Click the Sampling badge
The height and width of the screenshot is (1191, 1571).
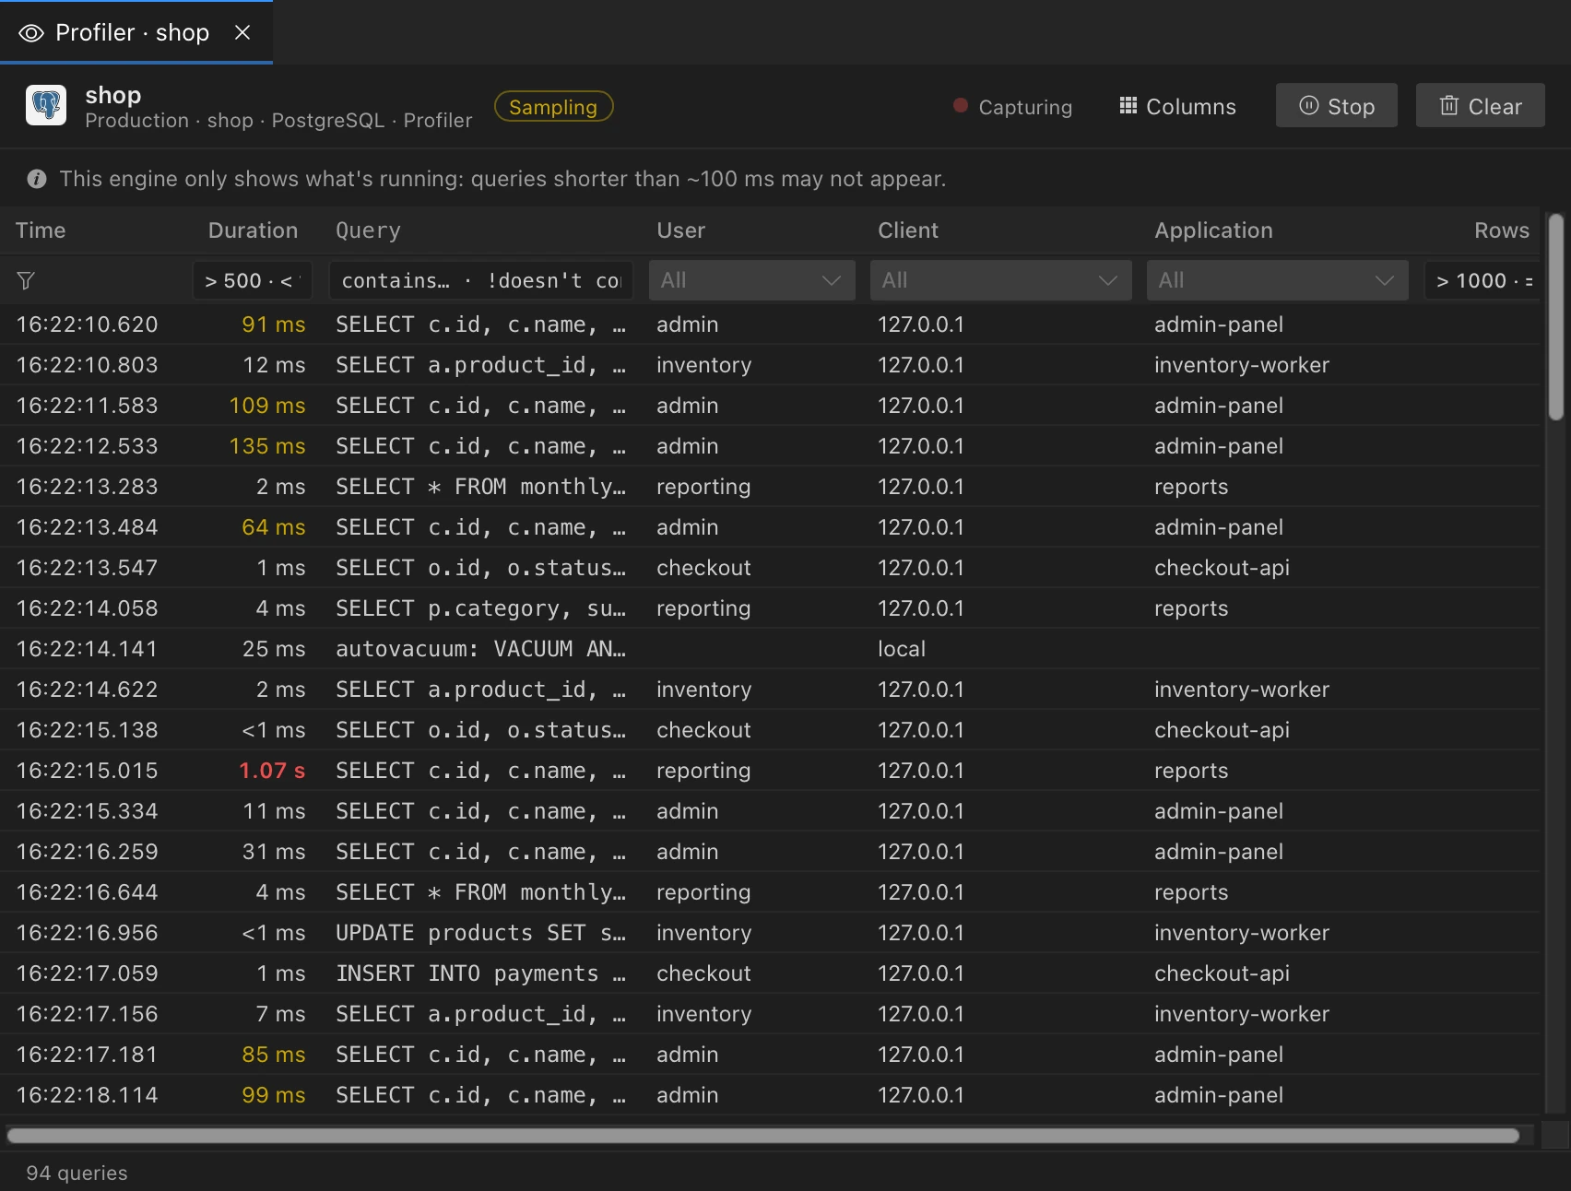click(x=553, y=107)
